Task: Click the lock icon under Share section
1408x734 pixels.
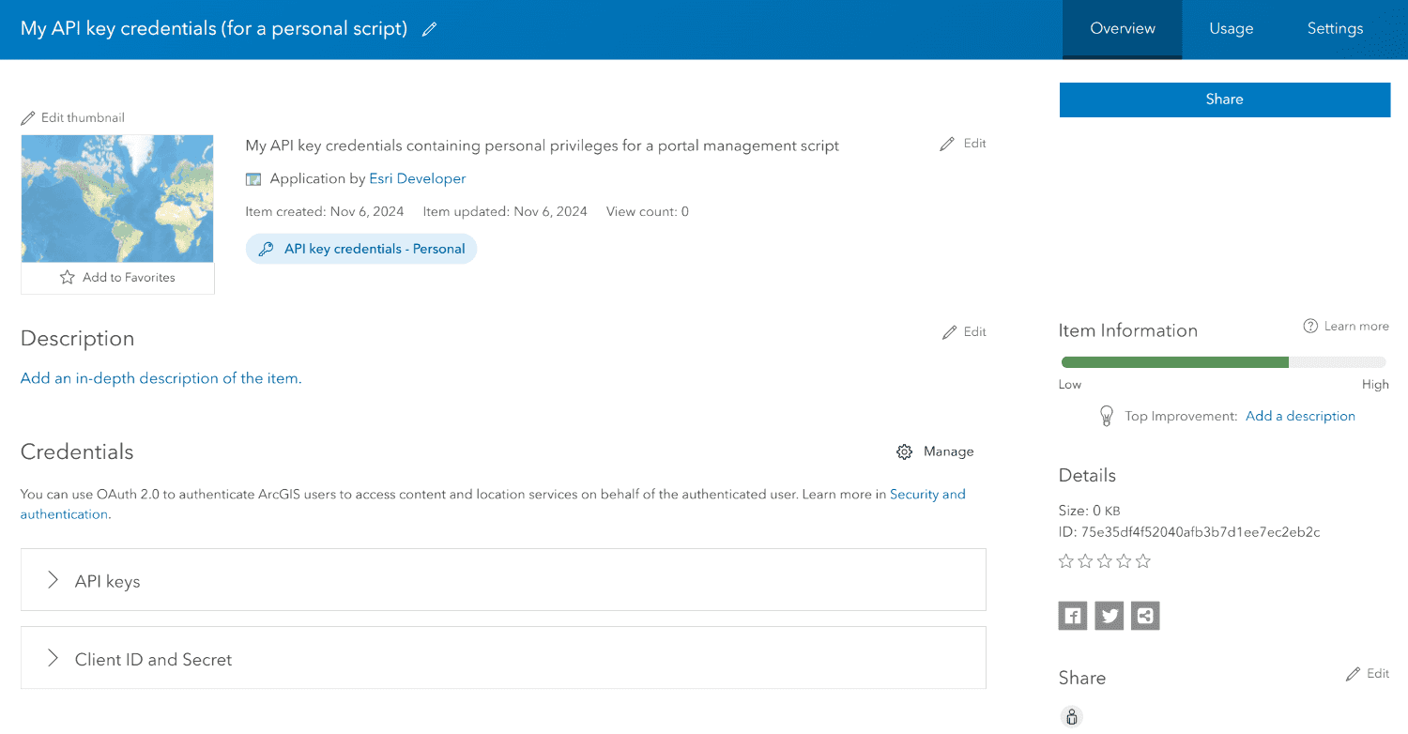Action: pos(1071,716)
